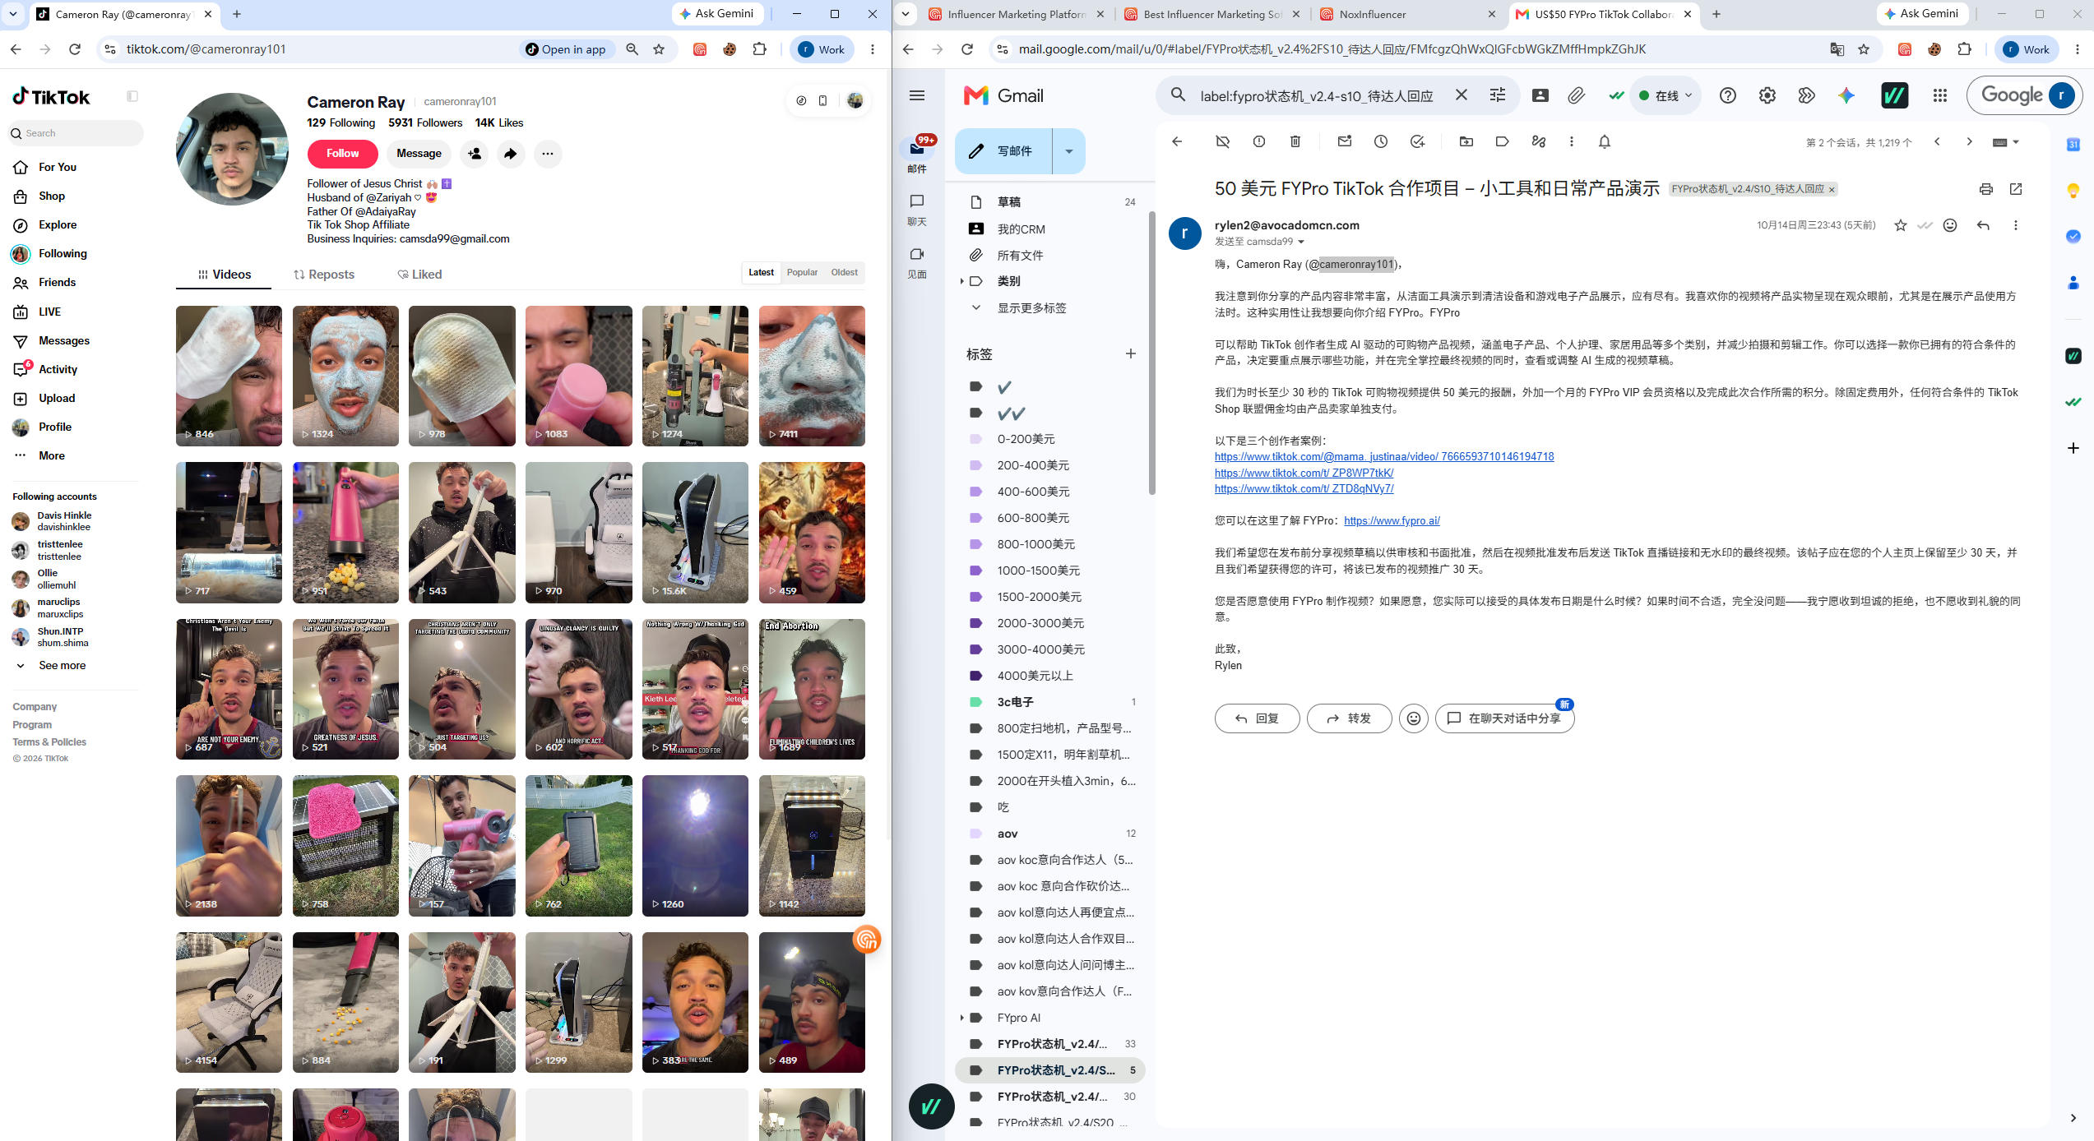Expand the recipient details arrow
Image resolution: width=2094 pixels, height=1141 pixels.
pos(1301,242)
